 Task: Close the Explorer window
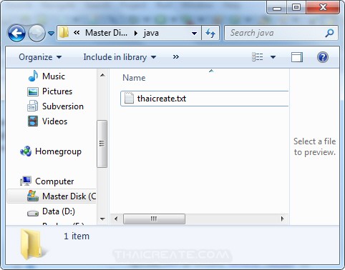[x=323, y=8]
